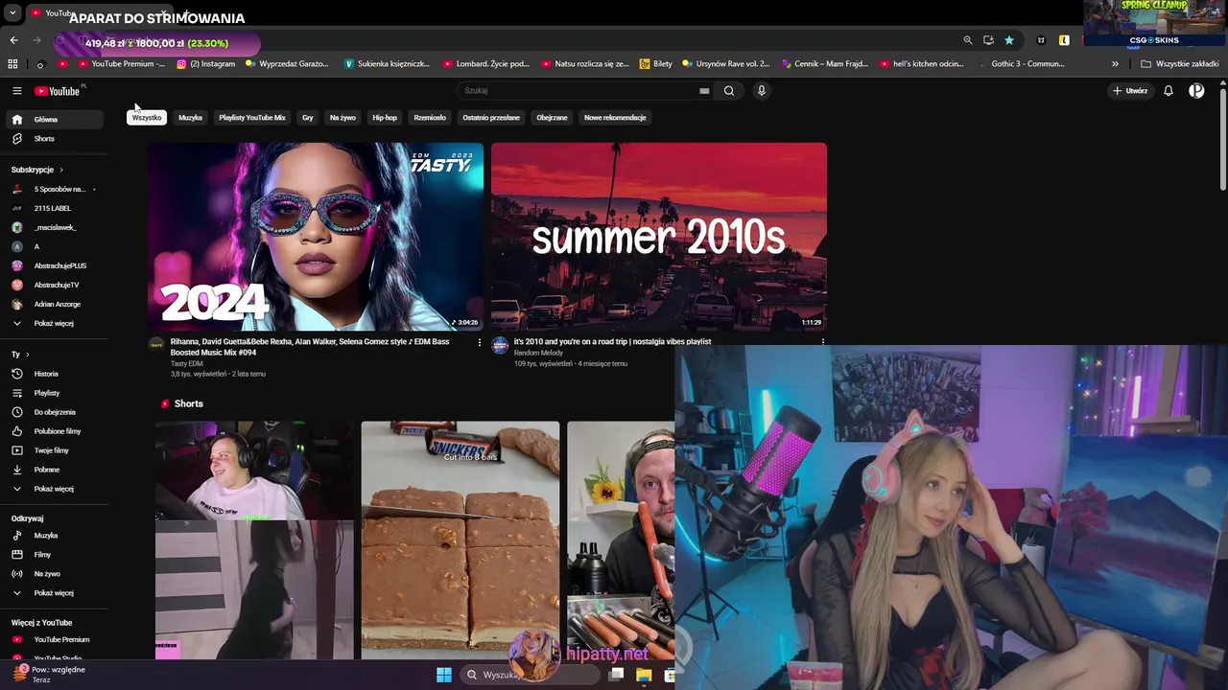Go back in browser navigation

13,40
